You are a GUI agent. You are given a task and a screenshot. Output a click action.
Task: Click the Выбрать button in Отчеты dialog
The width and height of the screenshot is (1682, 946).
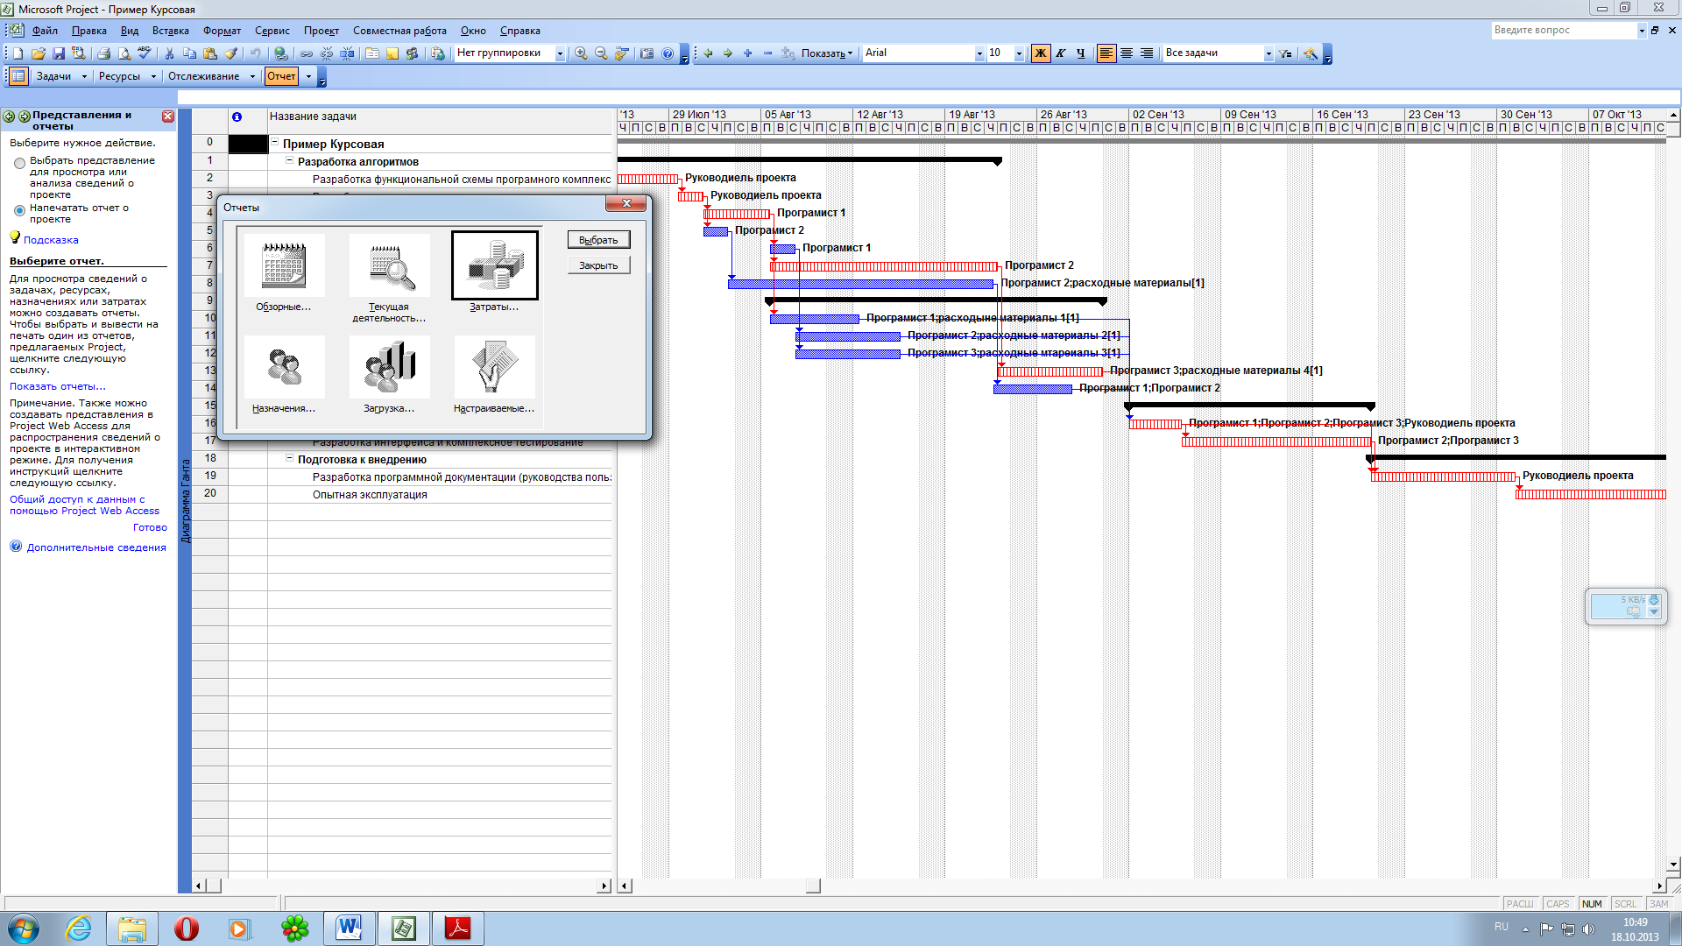(598, 240)
